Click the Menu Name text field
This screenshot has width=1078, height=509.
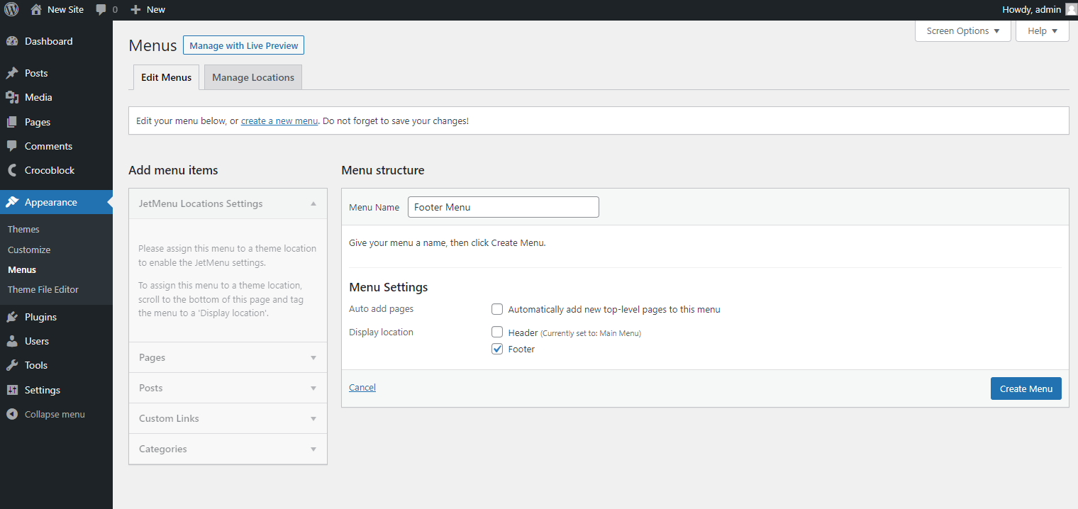coord(504,207)
